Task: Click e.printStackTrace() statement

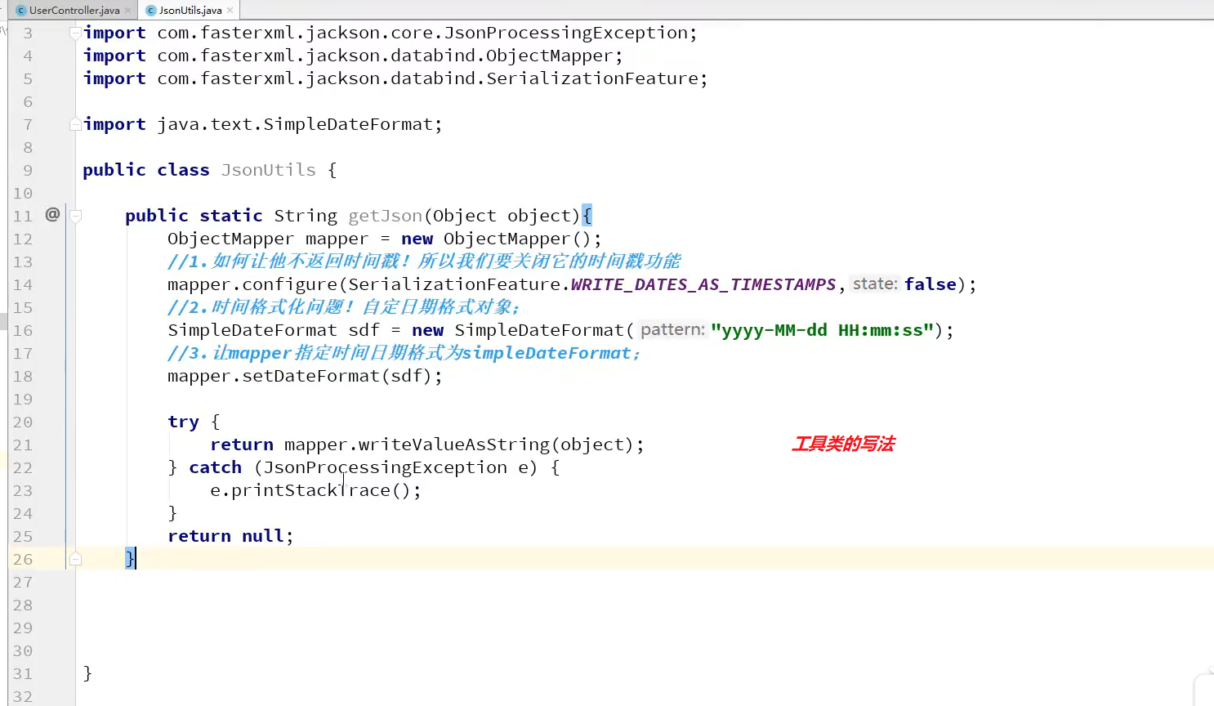Action: tap(315, 490)
